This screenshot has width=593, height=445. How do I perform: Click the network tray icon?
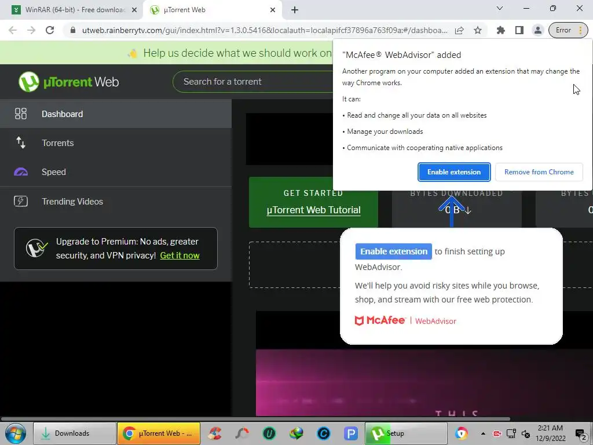click(511, 433)
